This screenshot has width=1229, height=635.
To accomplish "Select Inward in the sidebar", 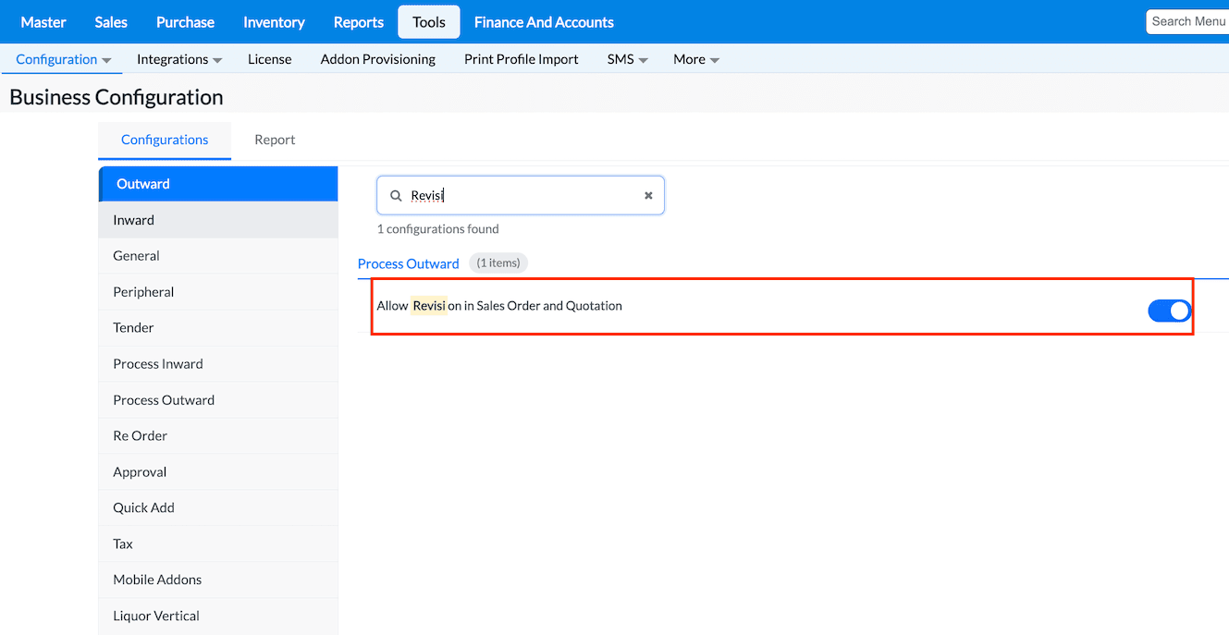I will pos(134,220).
